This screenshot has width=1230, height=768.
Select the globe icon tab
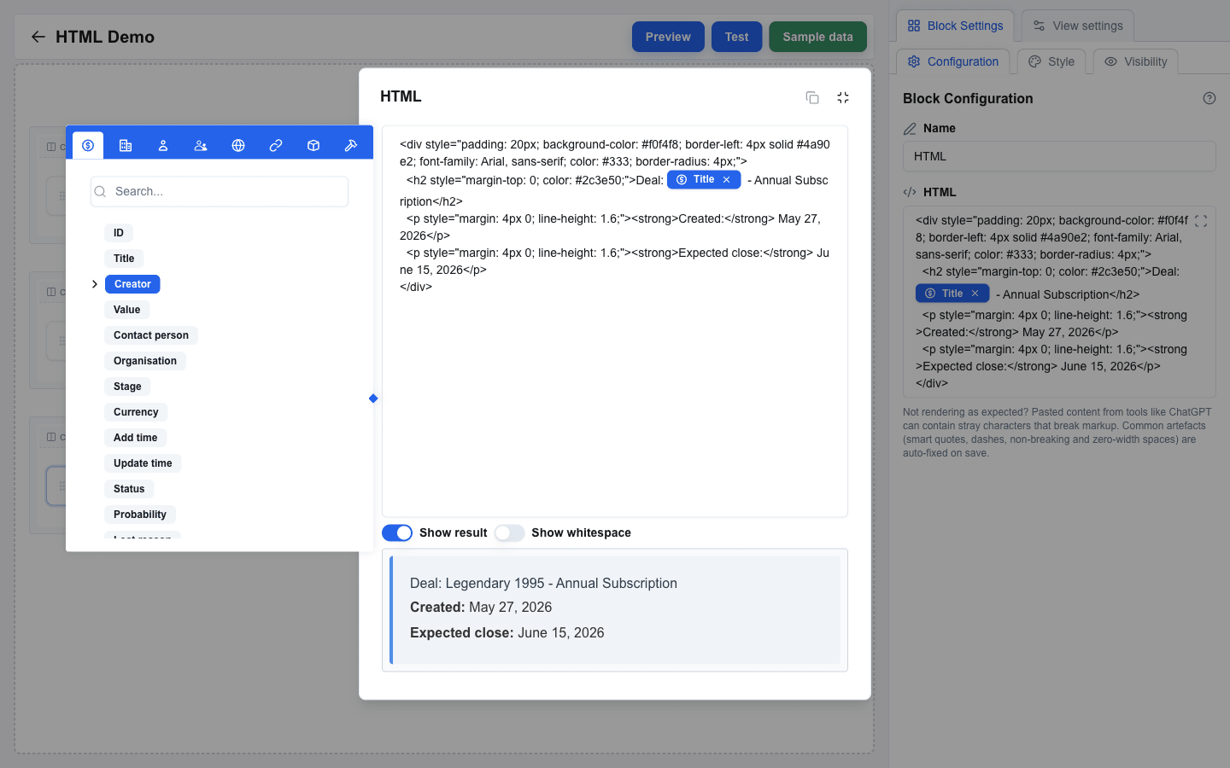click(x=238, y=145)
